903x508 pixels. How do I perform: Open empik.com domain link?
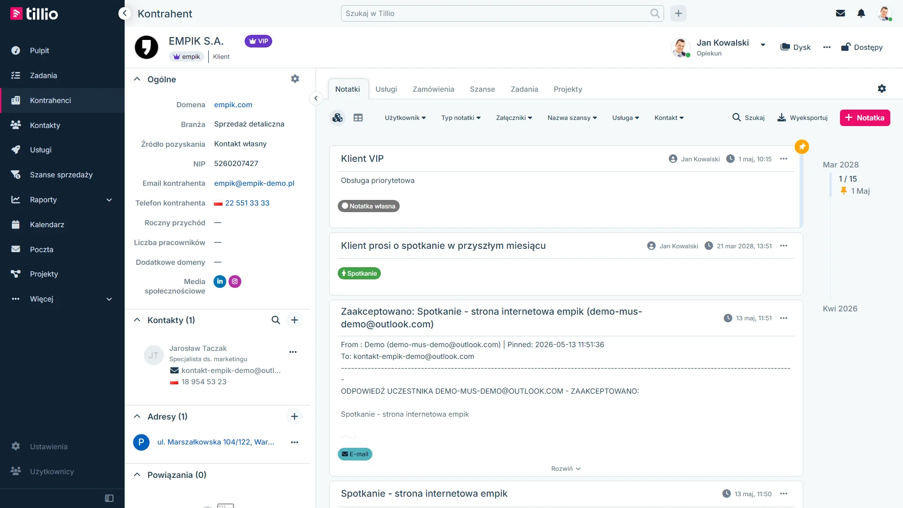(x=233, y=104)
